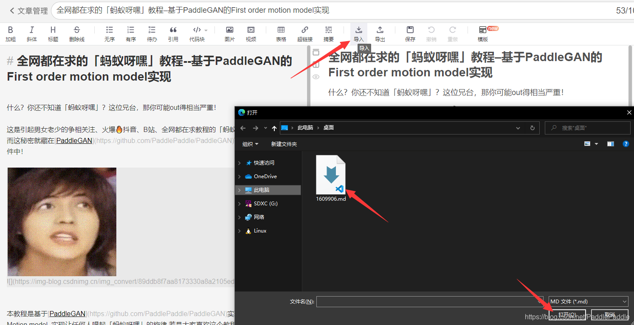Viewport: 634px width, 325px height.
Task: Click the PaddleGAN link in editor paragraph
Action: 74,140
